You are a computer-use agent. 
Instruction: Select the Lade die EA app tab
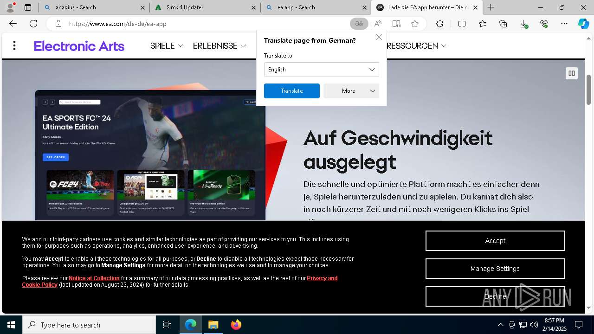[427, 7]
